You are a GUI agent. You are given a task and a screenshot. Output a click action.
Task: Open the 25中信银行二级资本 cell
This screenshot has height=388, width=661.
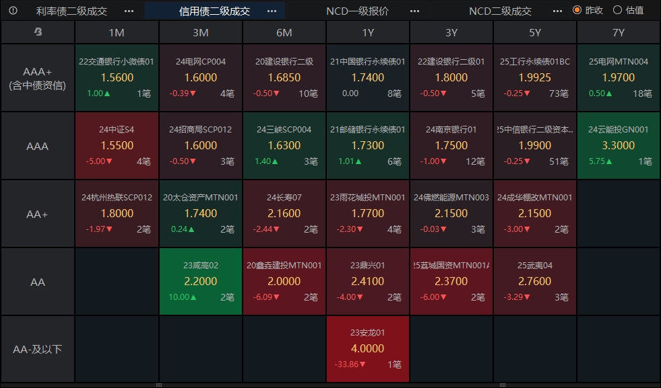tap(535, 146)
